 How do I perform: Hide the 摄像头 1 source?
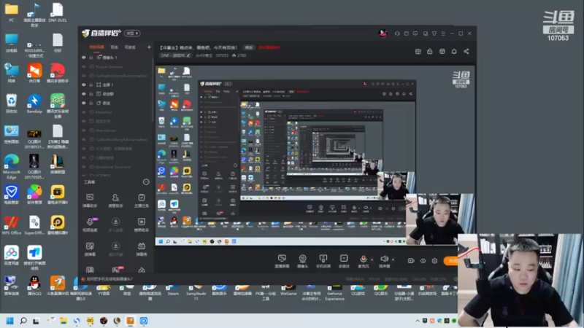(x=84, y=58)
